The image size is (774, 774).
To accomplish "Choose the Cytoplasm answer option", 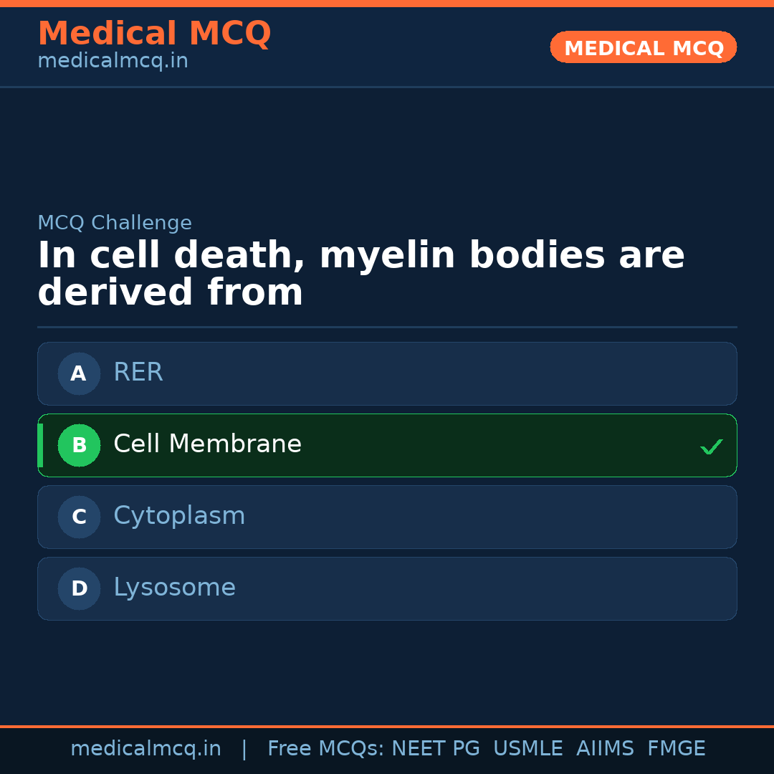I will (x=387, y=517).
